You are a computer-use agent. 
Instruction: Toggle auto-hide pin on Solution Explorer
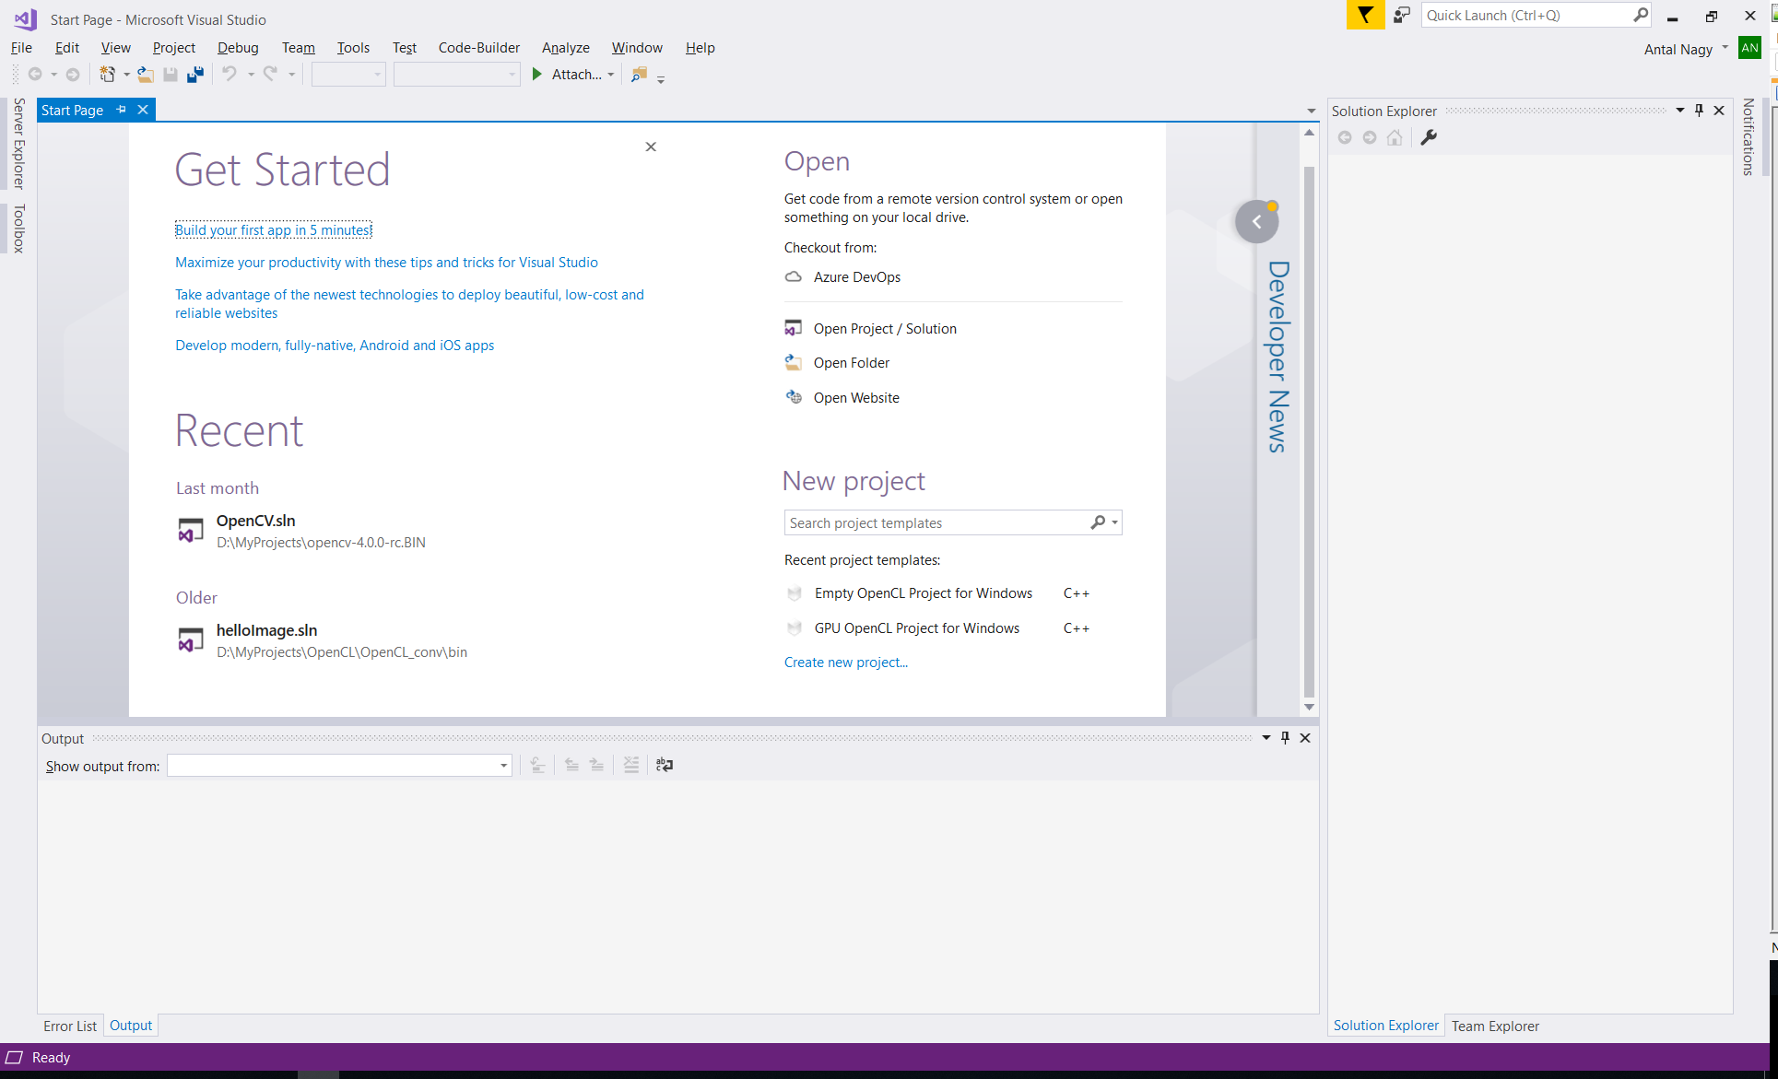(1699, 110)
